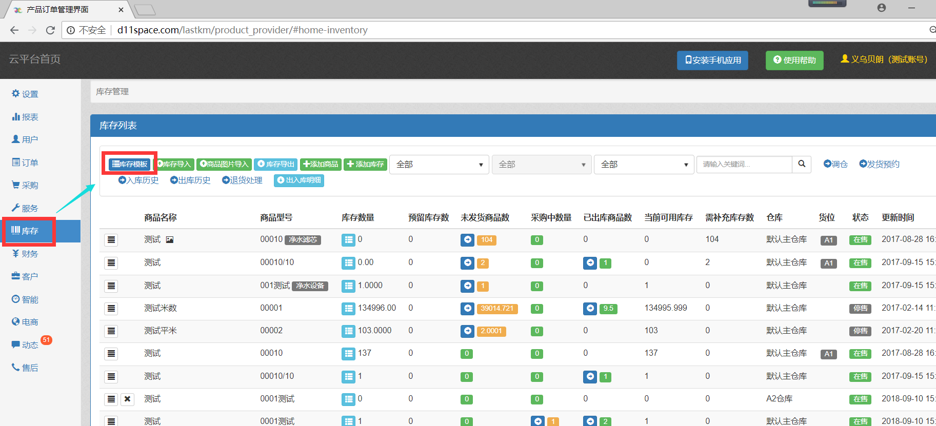Open the 出库历史 outbound history link

tap(190, 180)
